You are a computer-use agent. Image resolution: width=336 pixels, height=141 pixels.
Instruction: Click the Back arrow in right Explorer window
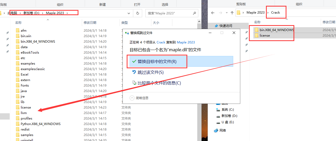[x=213, y=13]
